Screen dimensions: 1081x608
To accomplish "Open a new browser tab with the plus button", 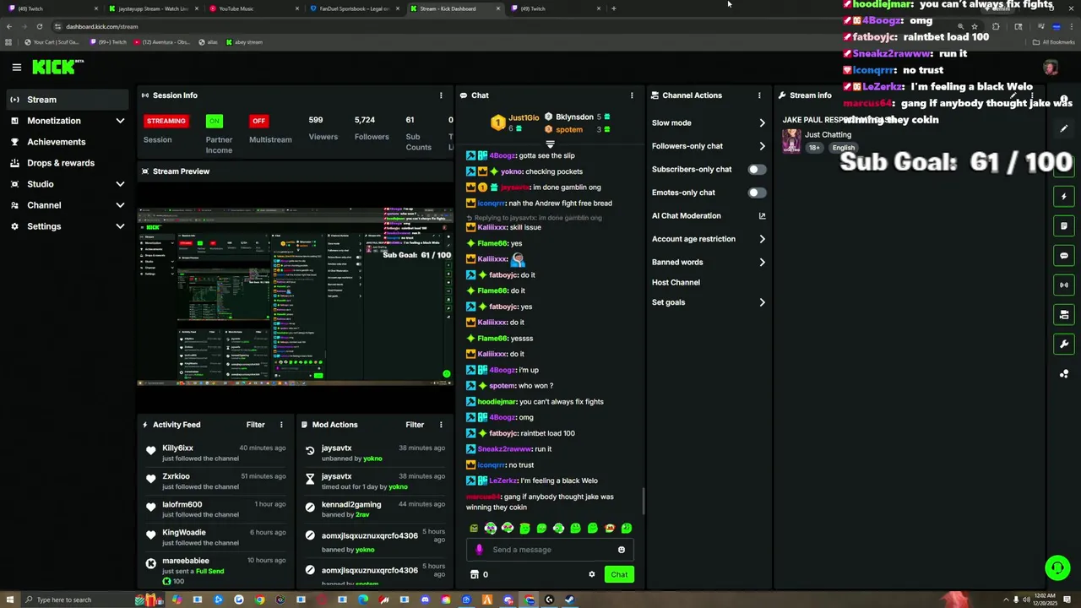I will [x=614, y=8].
